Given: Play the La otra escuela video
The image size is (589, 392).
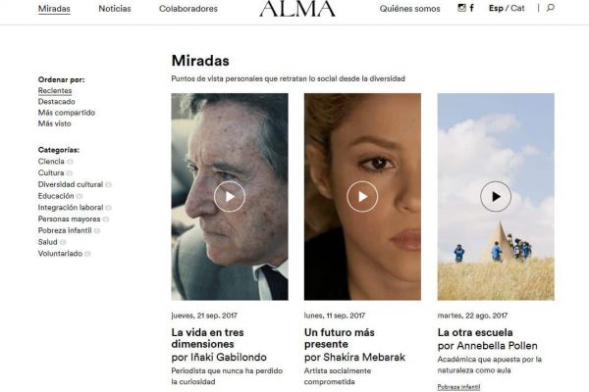Looking at the screenshot, I should 496,197.
